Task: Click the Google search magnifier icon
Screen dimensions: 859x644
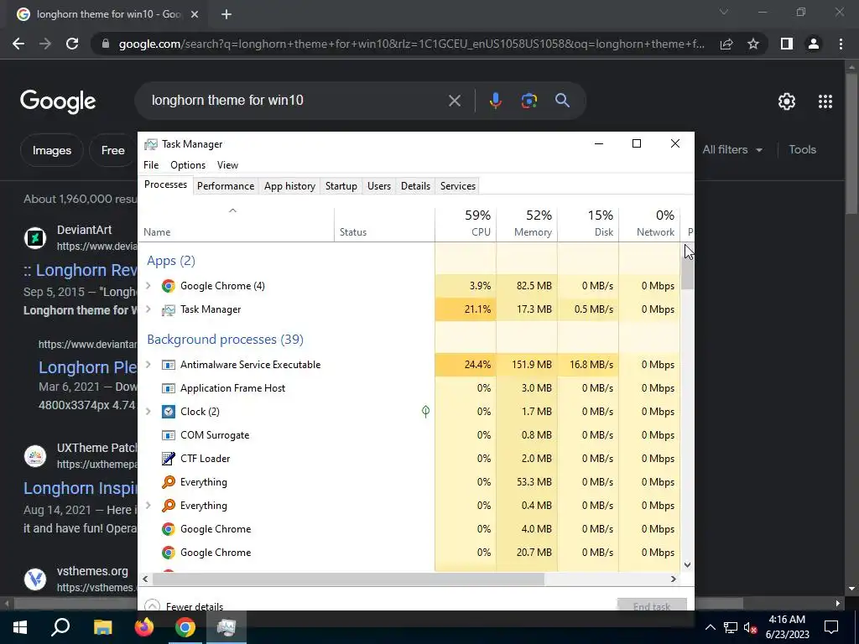Action: pyautogui.click(x=562, y=101)
